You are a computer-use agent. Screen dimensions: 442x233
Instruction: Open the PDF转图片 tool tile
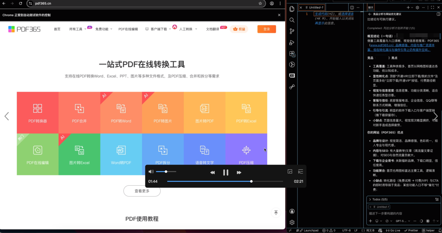[163, 113]
